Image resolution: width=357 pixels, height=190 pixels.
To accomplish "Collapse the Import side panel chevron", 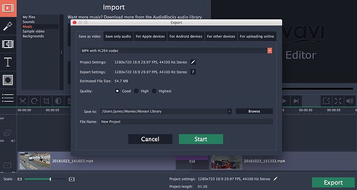I will 61,53.
